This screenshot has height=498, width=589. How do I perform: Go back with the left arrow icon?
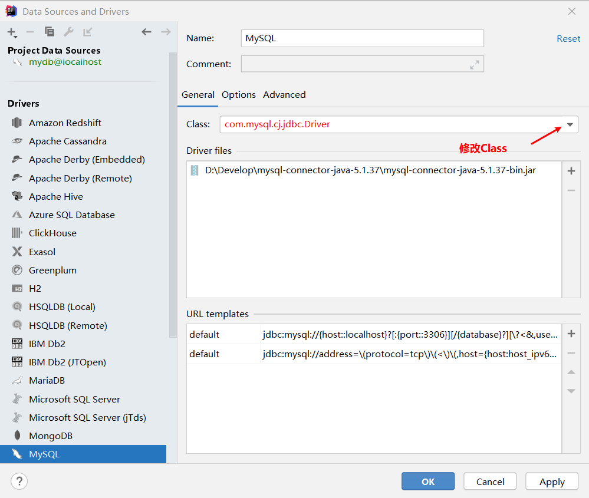coord(146,32)
